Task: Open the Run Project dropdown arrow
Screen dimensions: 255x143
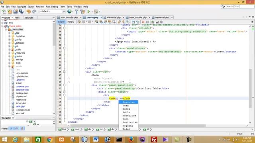Action: coord(92,12)
